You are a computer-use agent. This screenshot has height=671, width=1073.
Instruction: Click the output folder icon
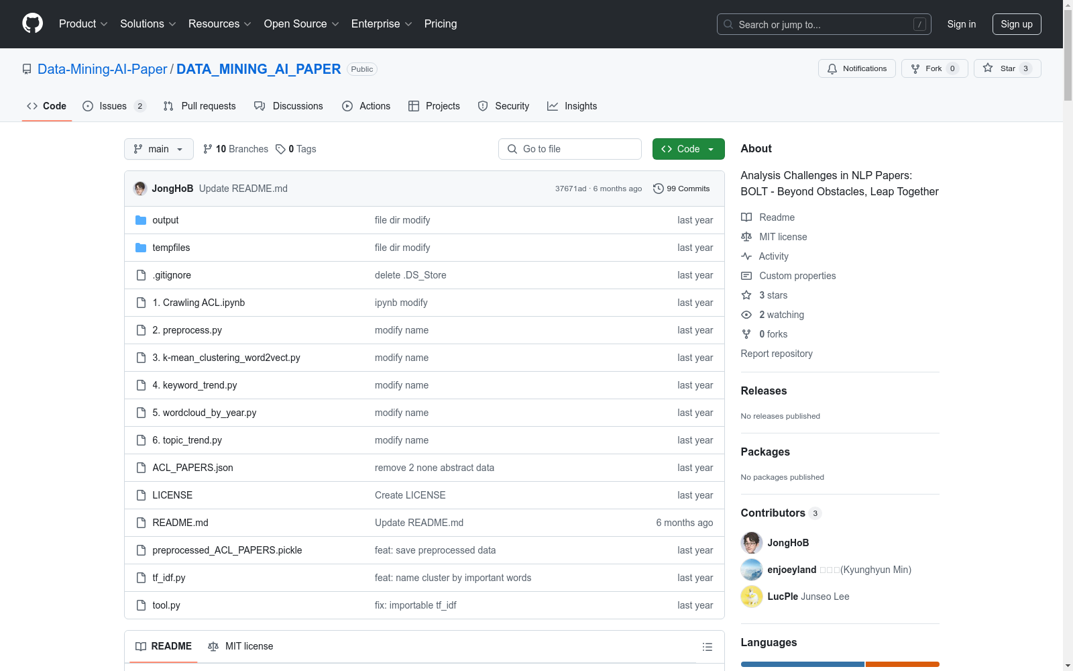tap(141, 220)
